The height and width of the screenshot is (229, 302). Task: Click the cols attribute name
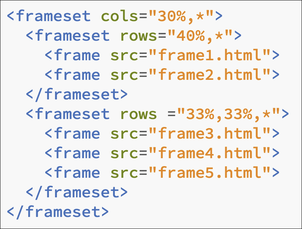(x=120, y=16)
